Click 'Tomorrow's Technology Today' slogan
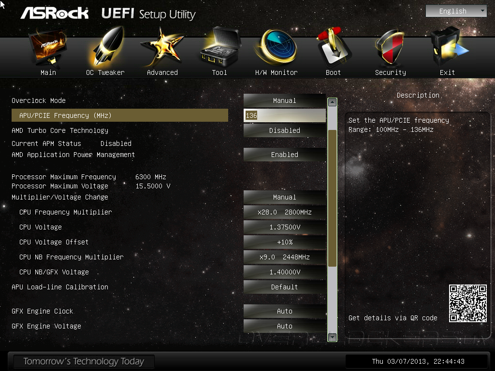The width and height of the screenshot is (495, 371). 84,361
